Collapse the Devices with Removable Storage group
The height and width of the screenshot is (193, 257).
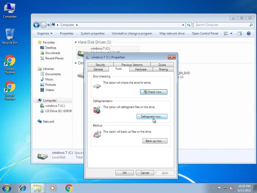[76, 63]
